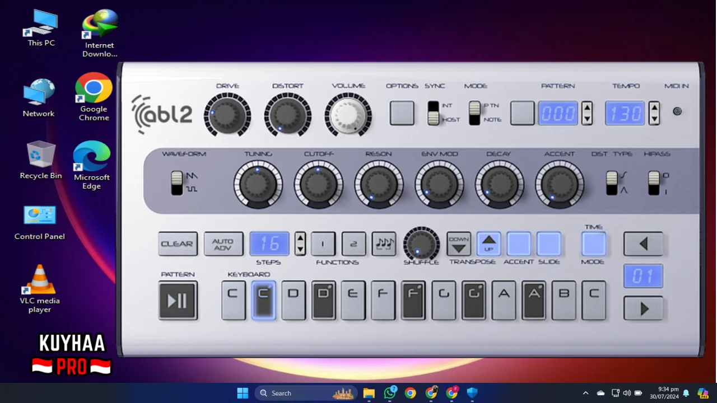Click the D keyboard key
This screenshot has height=403, width=717.
[294, 301]
